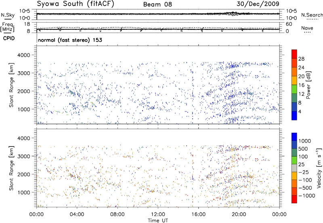Viewport: 323px width, 223px height.
Task: Click the 'N.Sky' legend label
Action: (x=8, y=15)
